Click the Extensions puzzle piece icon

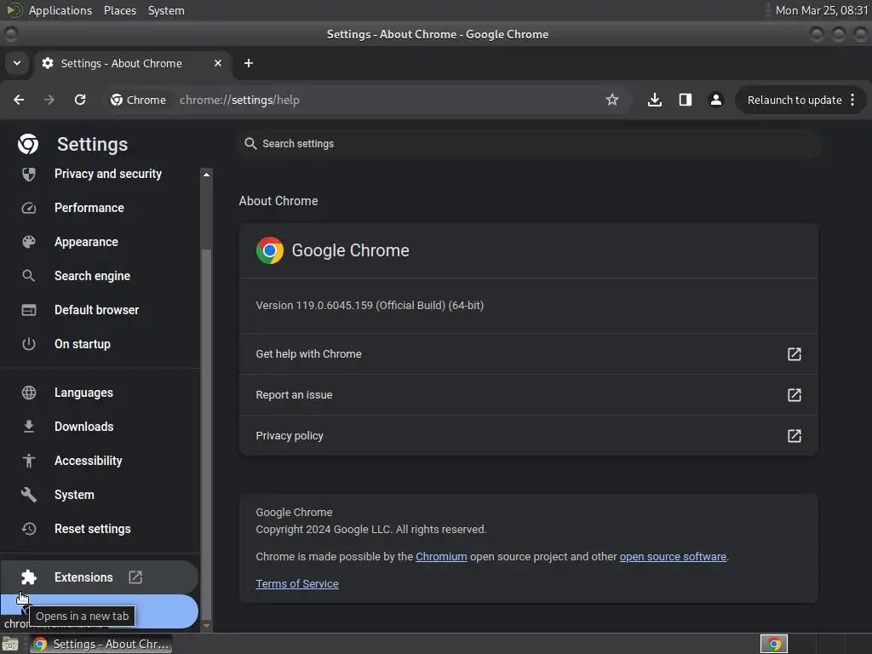(28, 577)
